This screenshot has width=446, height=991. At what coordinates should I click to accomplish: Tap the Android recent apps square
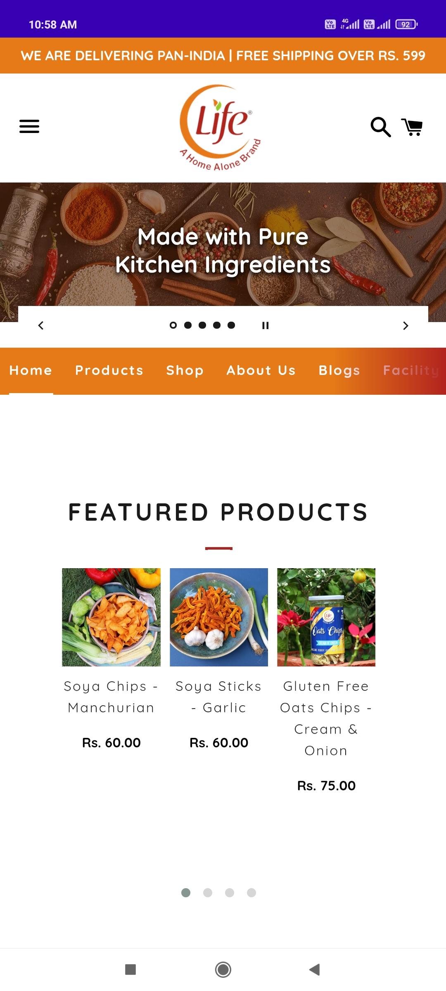(x=130, y=969)
